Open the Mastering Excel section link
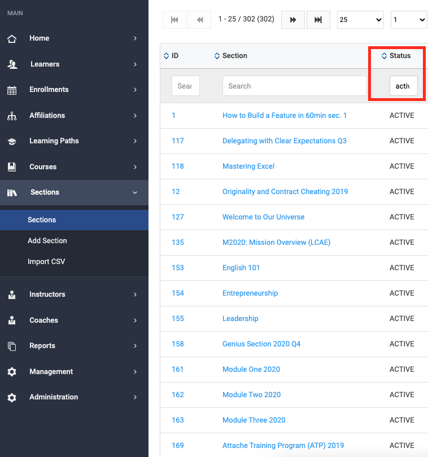Screen dimensions: 428x457 [x=248, y=166]
